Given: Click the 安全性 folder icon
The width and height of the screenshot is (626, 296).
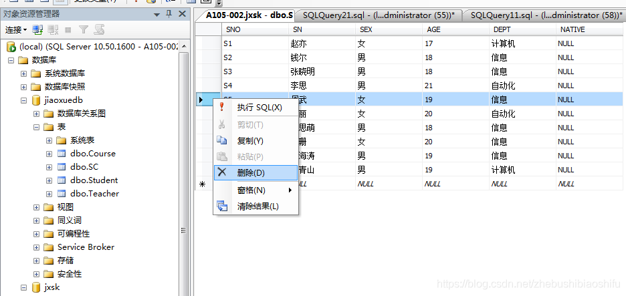Looking at the screenshot, I should click(48, 274).
